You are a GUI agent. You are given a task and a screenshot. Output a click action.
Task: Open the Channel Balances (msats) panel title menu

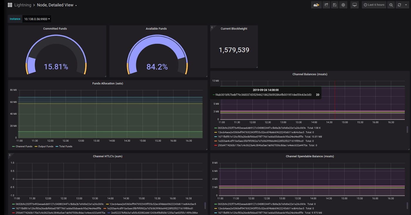point(310,74)
